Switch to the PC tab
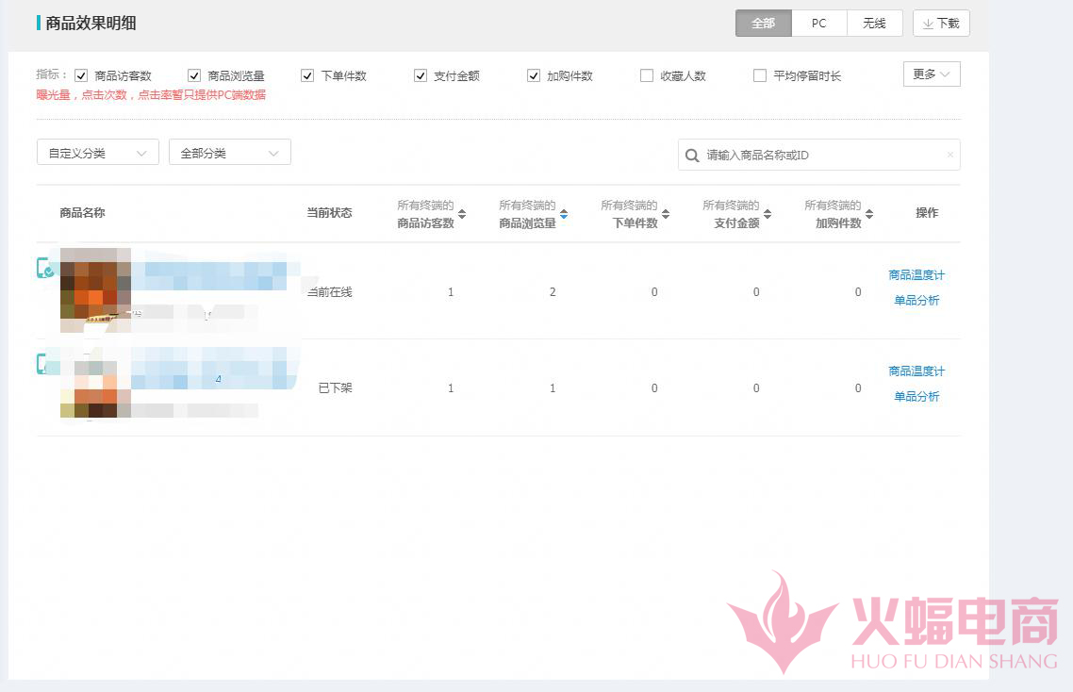 818,24
